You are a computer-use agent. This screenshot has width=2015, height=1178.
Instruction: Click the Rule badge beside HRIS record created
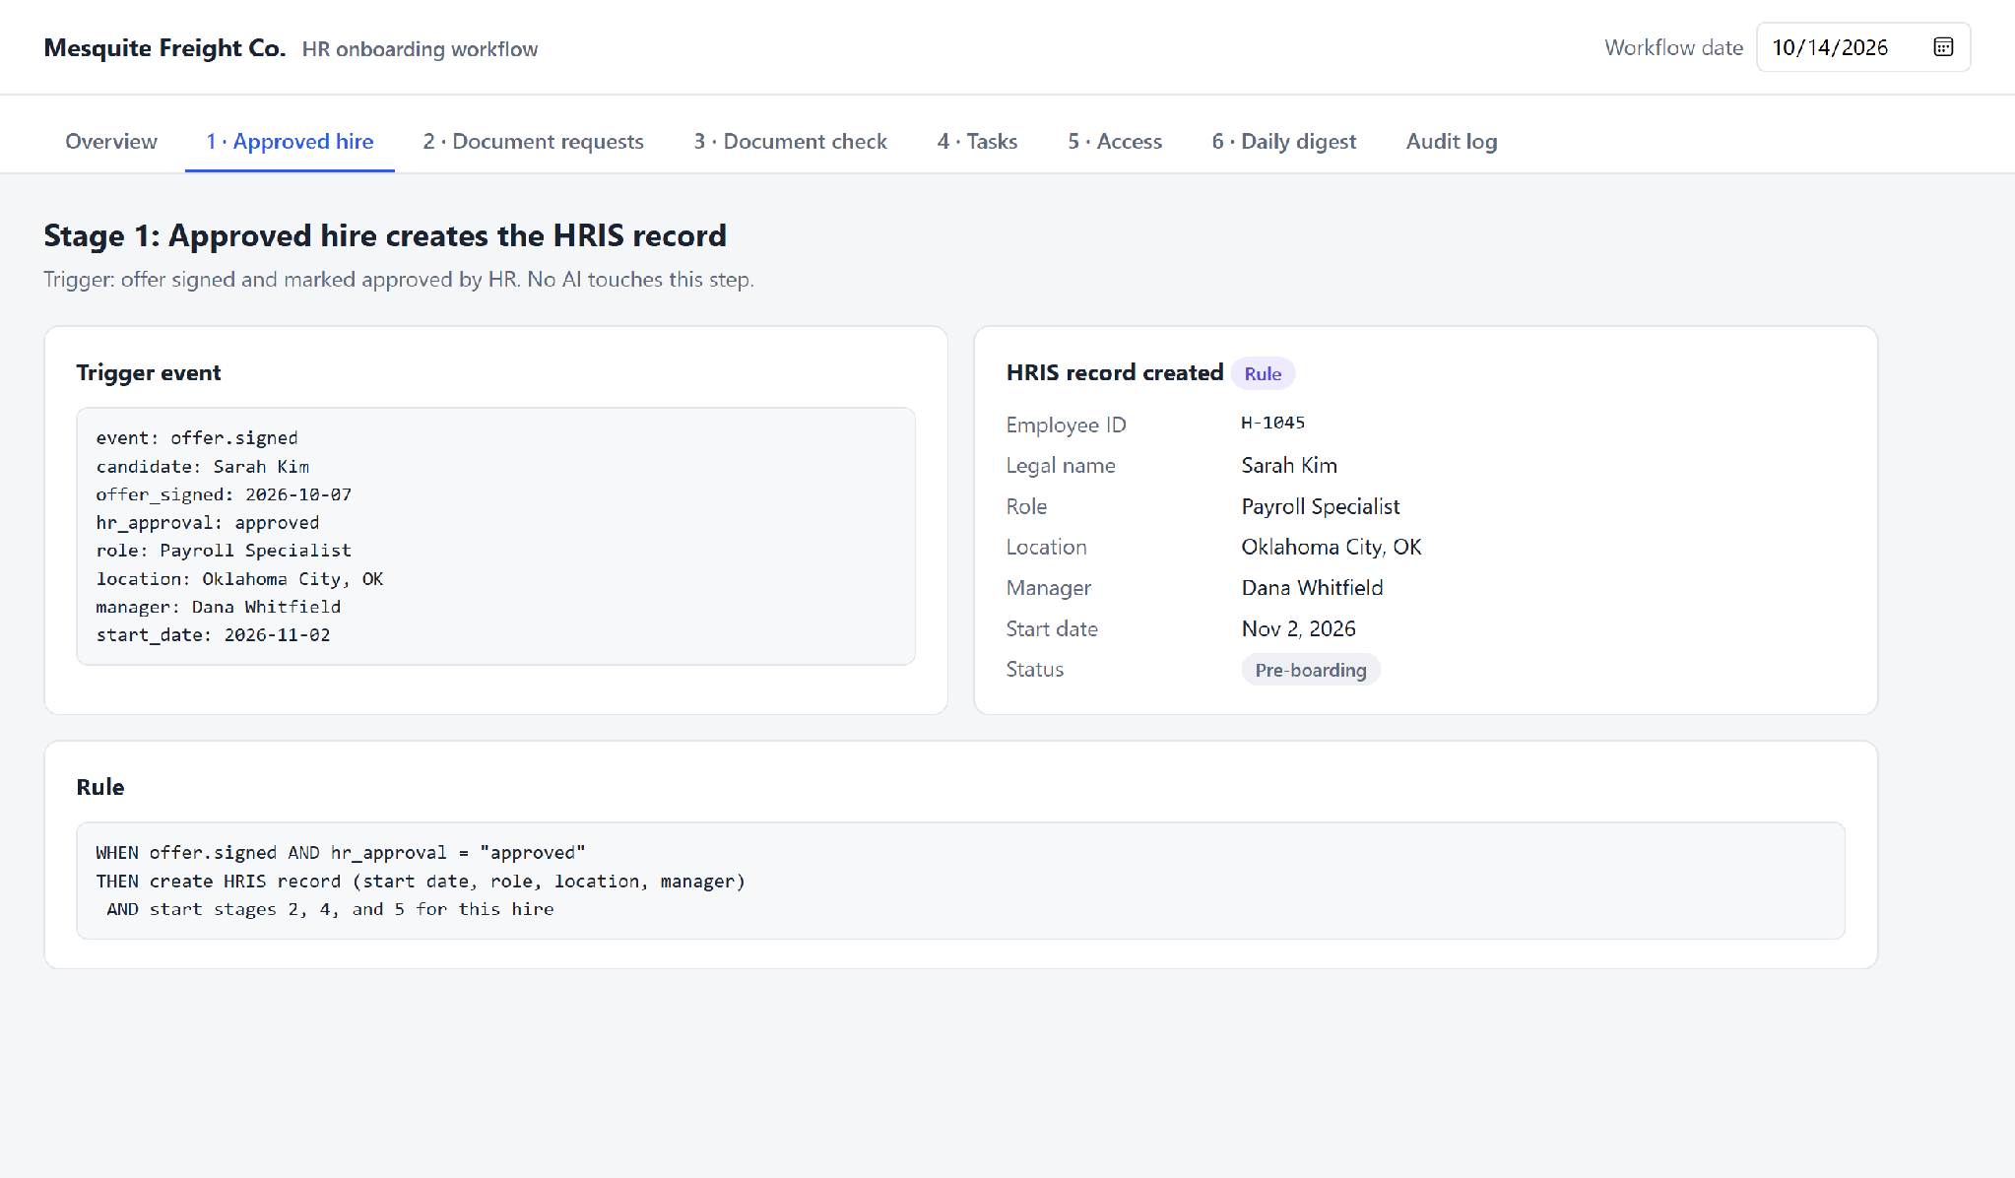(1263, 373)
